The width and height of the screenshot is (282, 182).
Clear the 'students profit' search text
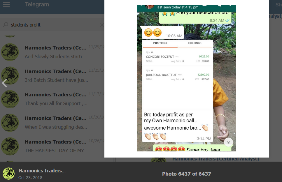pos(102,25)
